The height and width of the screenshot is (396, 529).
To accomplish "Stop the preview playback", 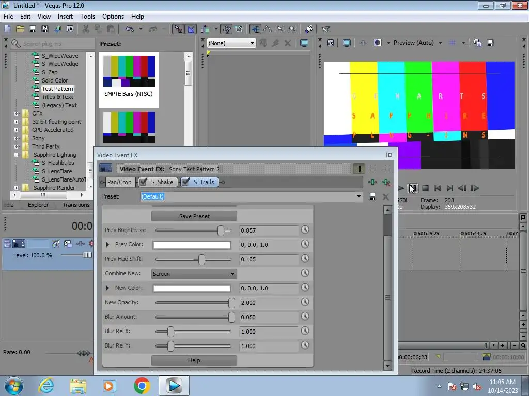I will tap(426, 188).
